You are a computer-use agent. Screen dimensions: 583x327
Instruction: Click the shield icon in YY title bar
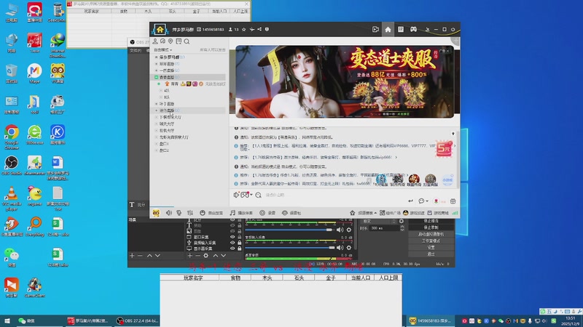click(x=267, y=29)
